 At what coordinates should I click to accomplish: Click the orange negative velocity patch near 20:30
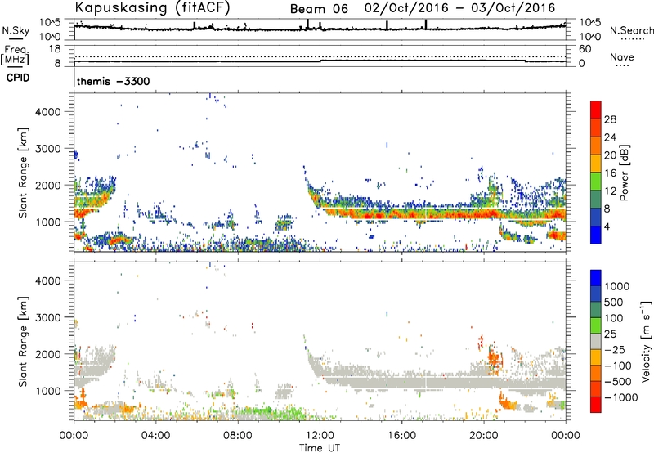tap(495, 357)
